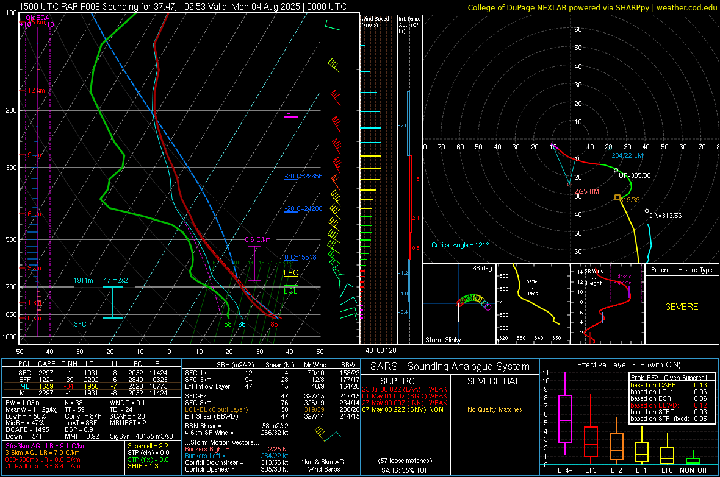Image resolution: width=720 pixels, height=477 pixels.
Task: Select the 'MU' parcel row
Action: (92, 392)
